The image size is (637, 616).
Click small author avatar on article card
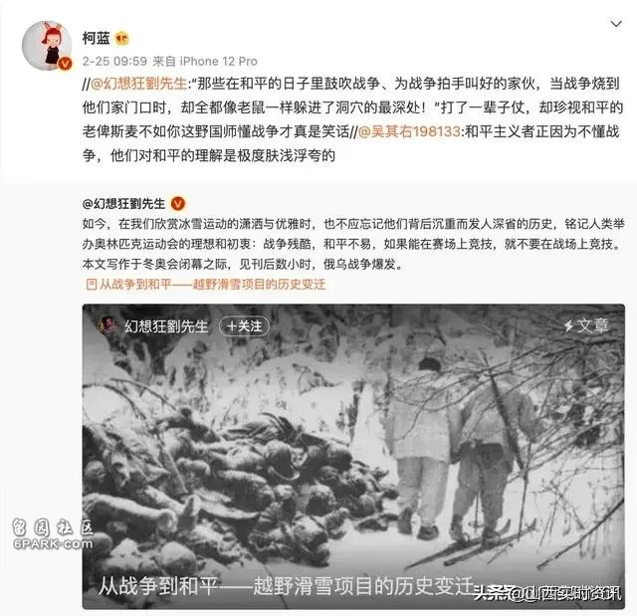(107, 326)
